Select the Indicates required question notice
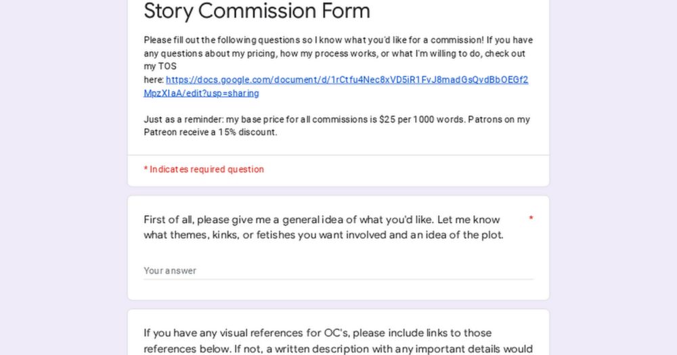677x355 pixels. coord(204,169)
